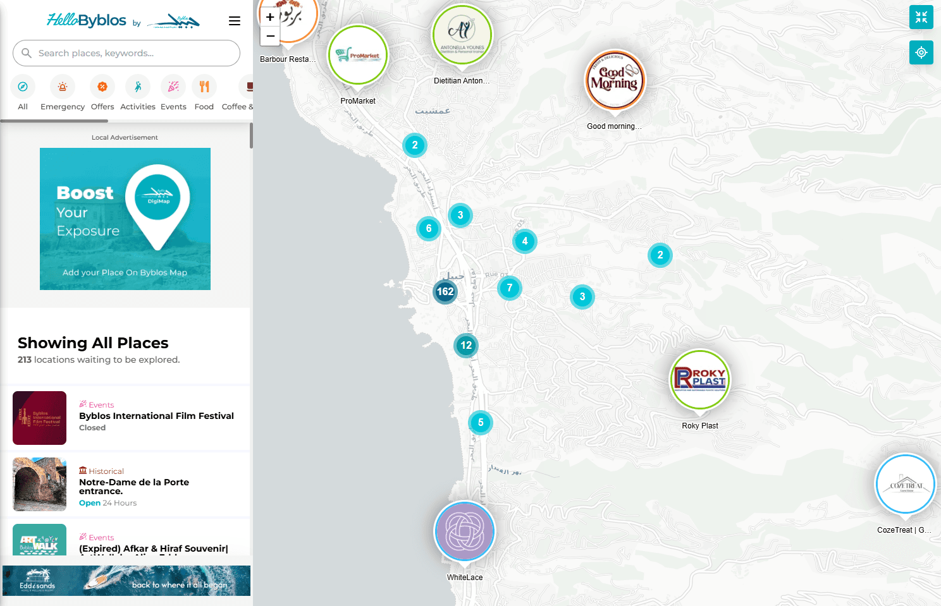The height and width of the screenshot is (606, 941).
Task: Open the Good Morning map marker
Action: (x=615, y=80)
